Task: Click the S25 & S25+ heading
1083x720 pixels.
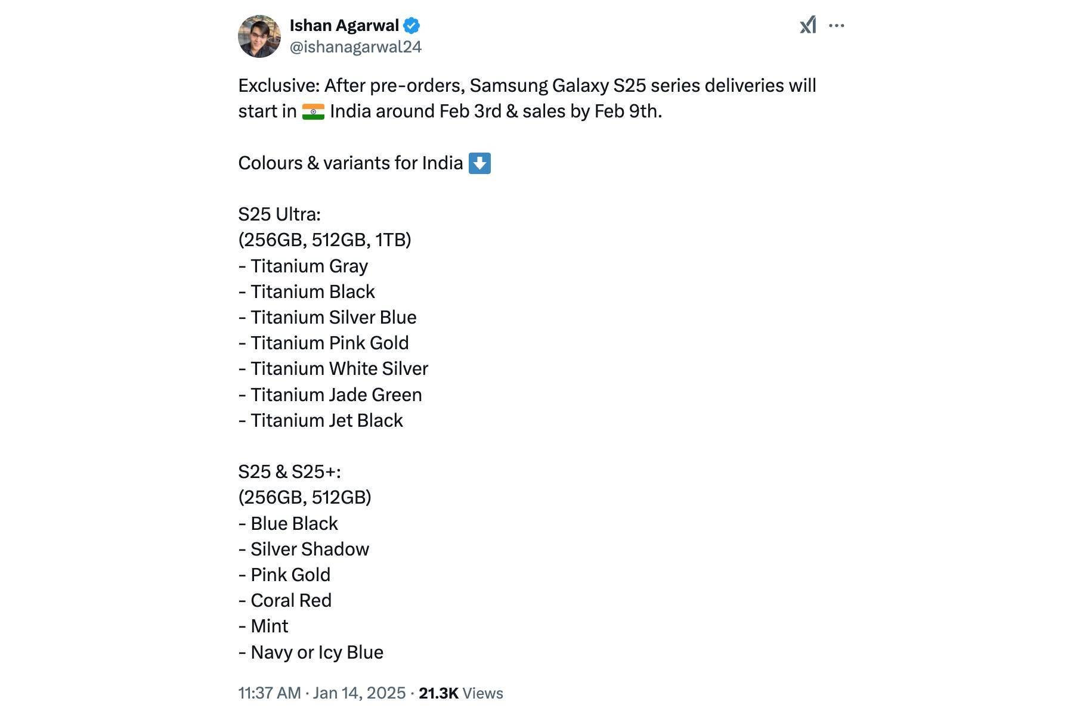Action: [x=289, y=471]
